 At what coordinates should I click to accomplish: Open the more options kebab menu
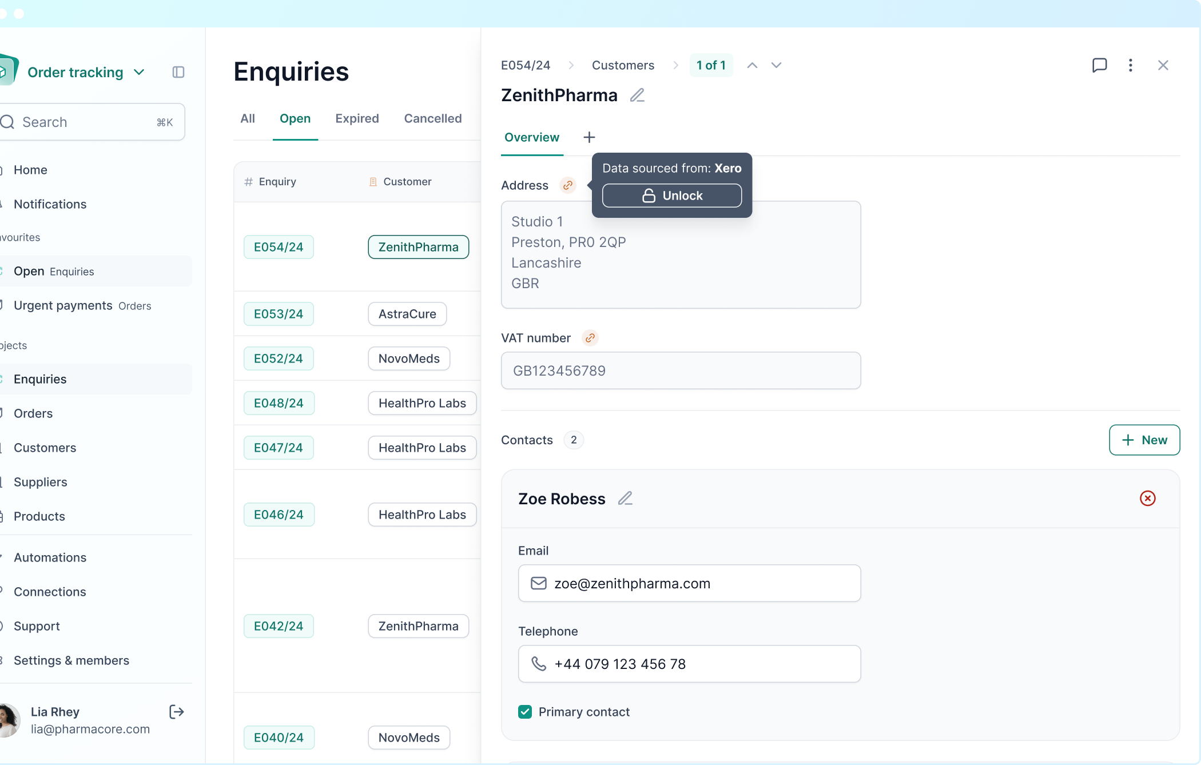(1131, 65)
